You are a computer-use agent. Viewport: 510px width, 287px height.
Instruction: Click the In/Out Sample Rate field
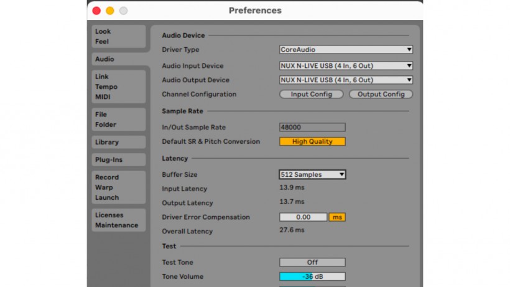tap(312, 127)
